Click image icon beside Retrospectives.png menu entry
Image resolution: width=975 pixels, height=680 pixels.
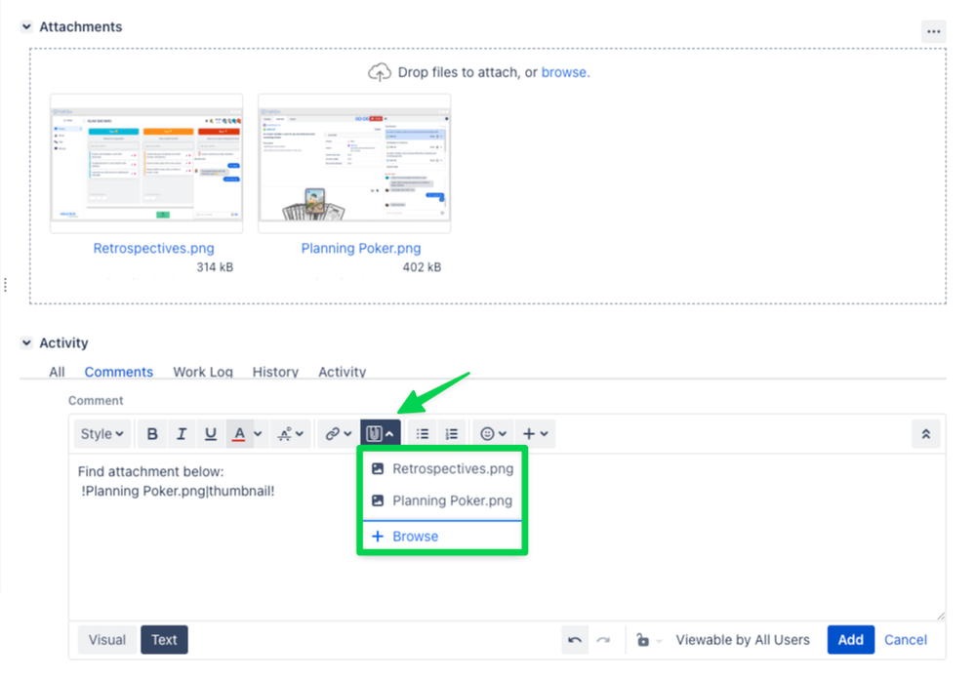click(x=378, y=468)
